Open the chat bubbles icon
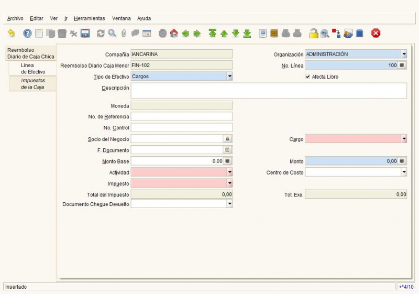 click(135, 34)
